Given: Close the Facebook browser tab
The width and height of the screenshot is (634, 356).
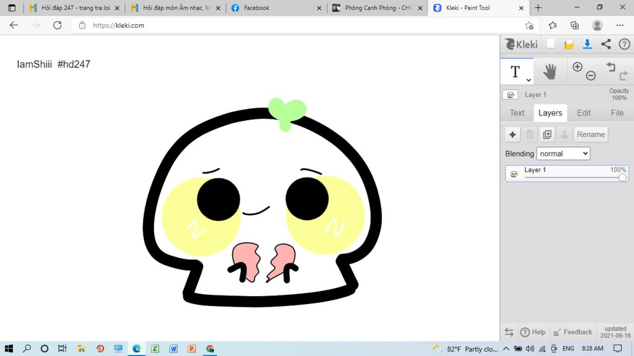Looking at the screenshot, I should [319, 8].
